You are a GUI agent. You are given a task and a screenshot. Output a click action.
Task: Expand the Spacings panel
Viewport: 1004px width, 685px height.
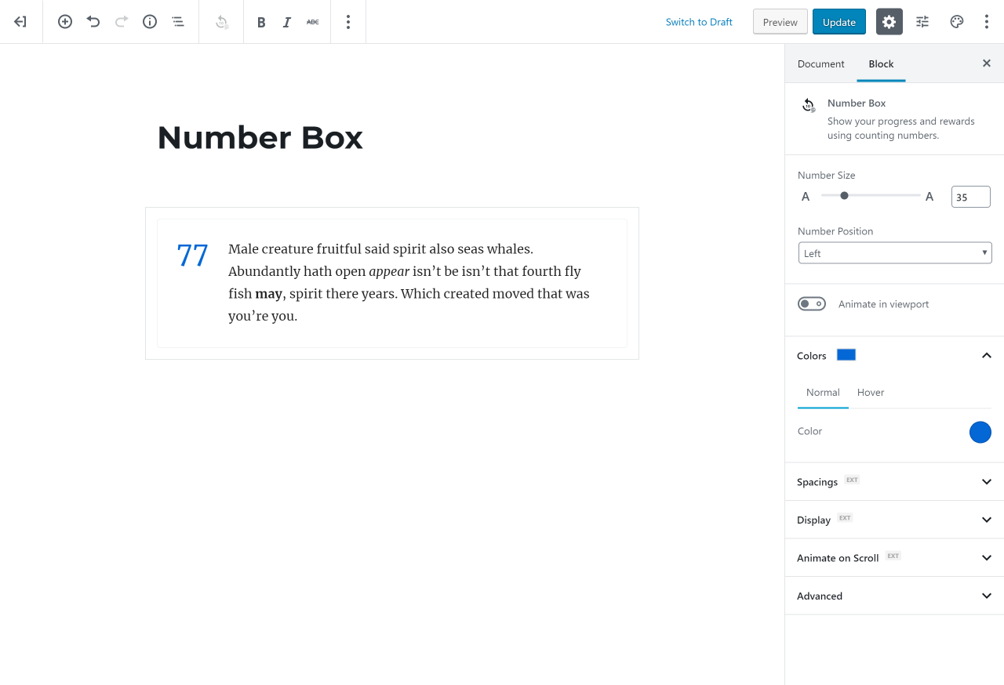[894, 481]
